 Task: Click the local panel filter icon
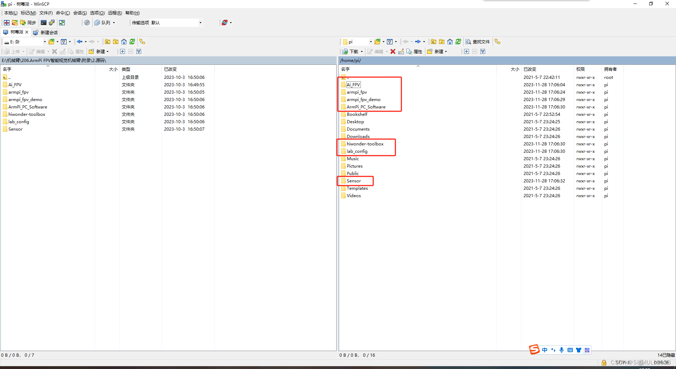[64, 42]
